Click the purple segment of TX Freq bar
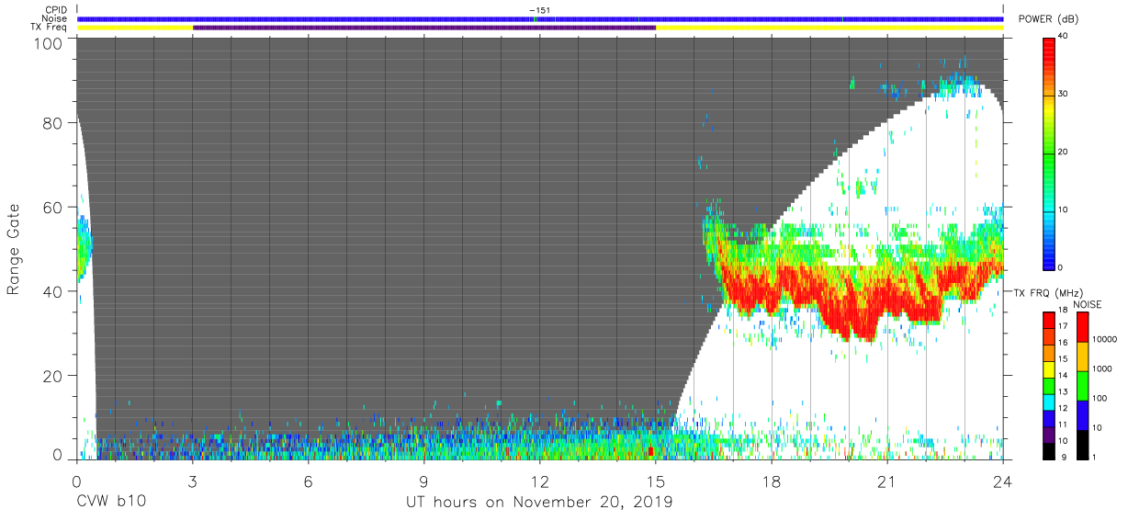The image size is (1128, 521). [x=423, y=28]
